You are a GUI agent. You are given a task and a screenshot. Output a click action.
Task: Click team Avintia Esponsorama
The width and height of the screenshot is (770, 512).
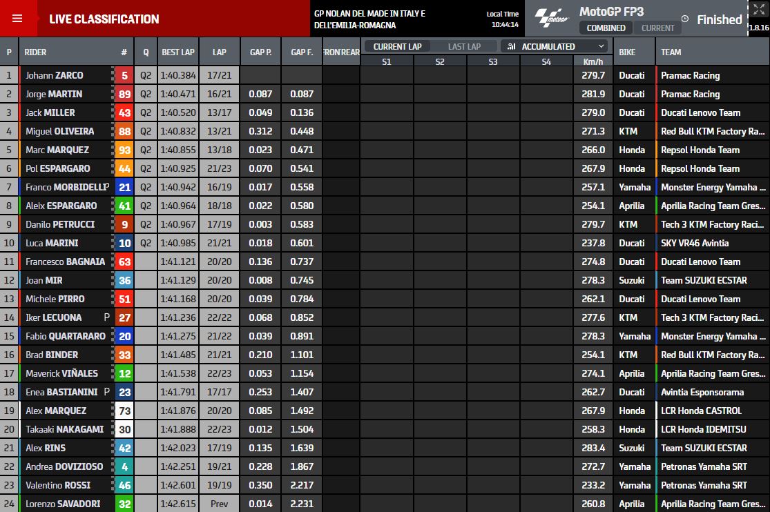(x=702, y=393)
